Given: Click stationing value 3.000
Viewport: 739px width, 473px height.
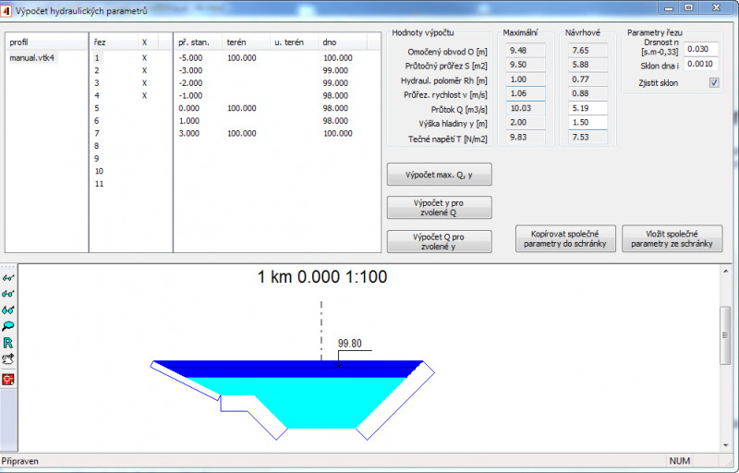Looking at the screenshot, I should 189,133.
